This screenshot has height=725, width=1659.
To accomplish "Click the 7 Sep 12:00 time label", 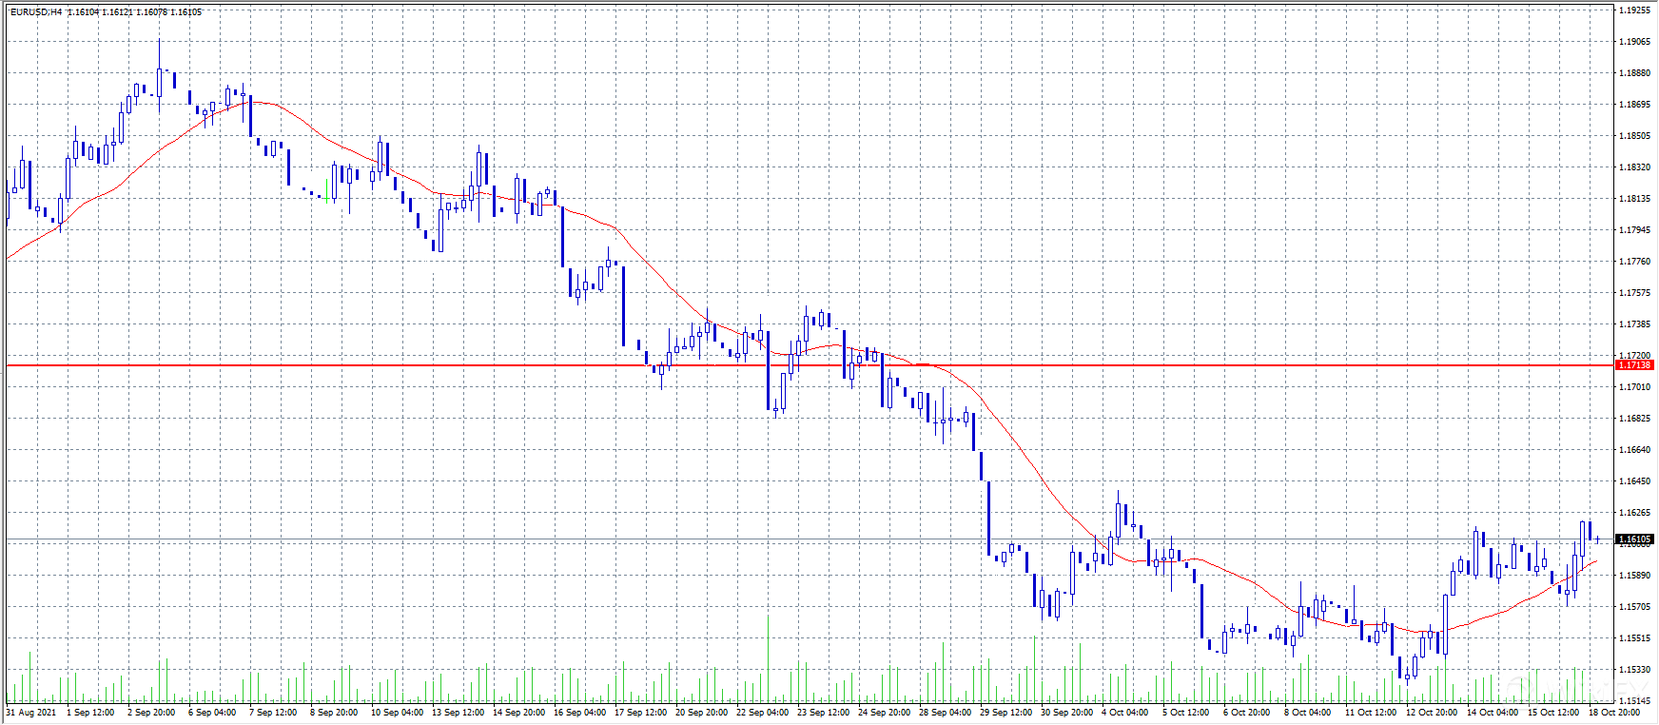I will (x=273, y=713).
